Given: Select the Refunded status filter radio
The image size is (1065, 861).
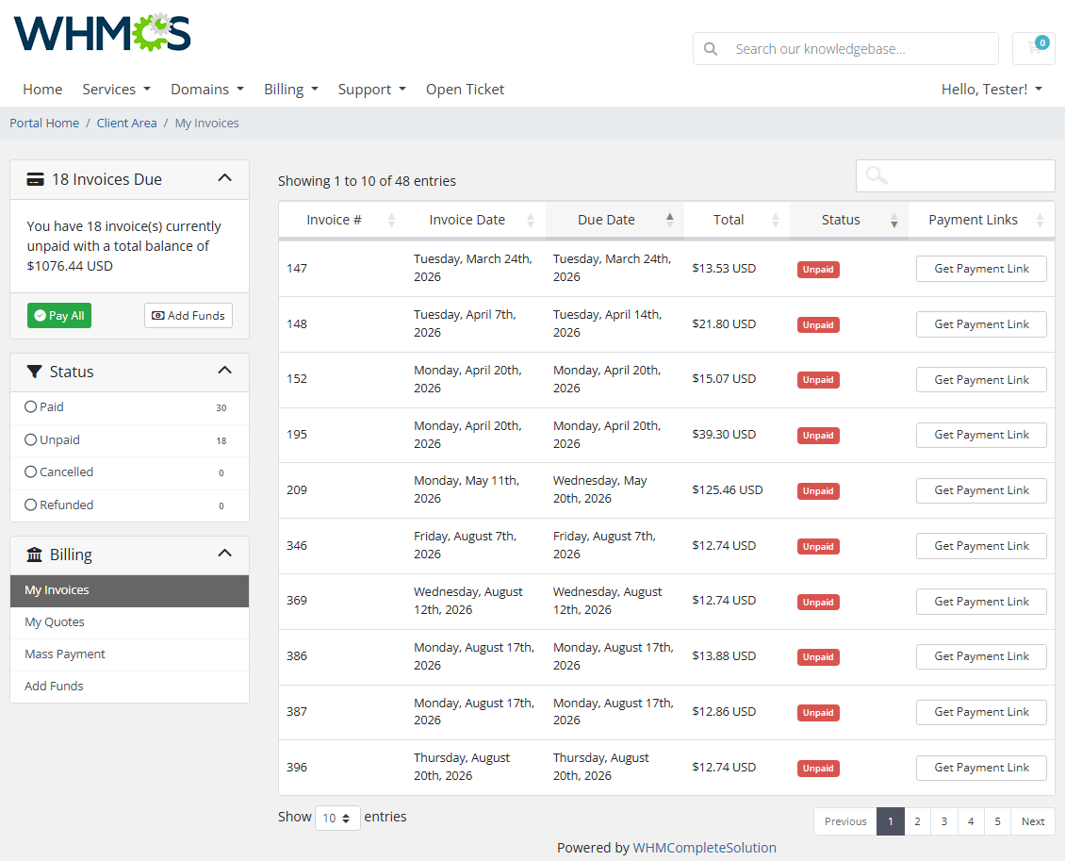Looking at the screenshot, I should 30,505.
